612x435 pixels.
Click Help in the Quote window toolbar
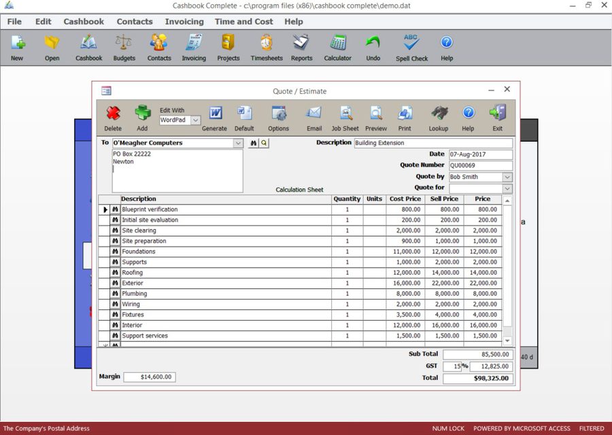click(469, 113)
